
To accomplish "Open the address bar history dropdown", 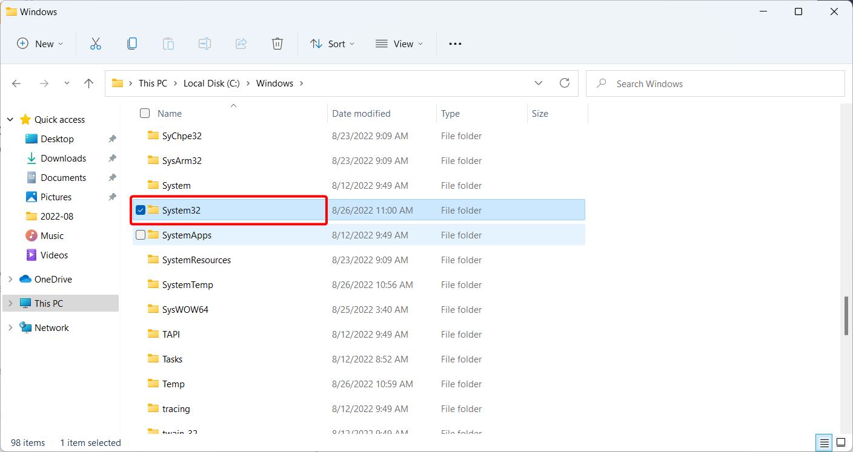I will click(x=539, y=83).
